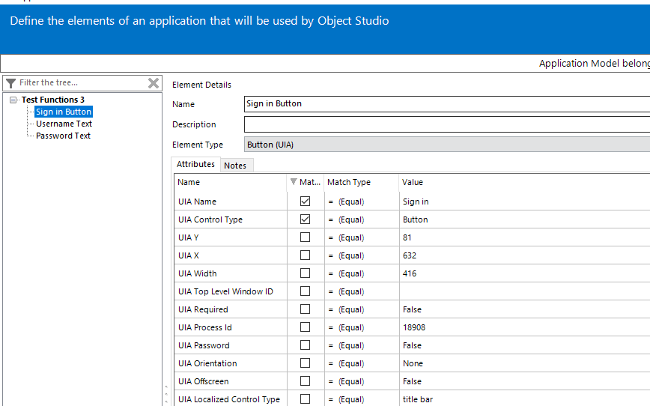
Task: Switch to the Notes tab
Action: 235,166
